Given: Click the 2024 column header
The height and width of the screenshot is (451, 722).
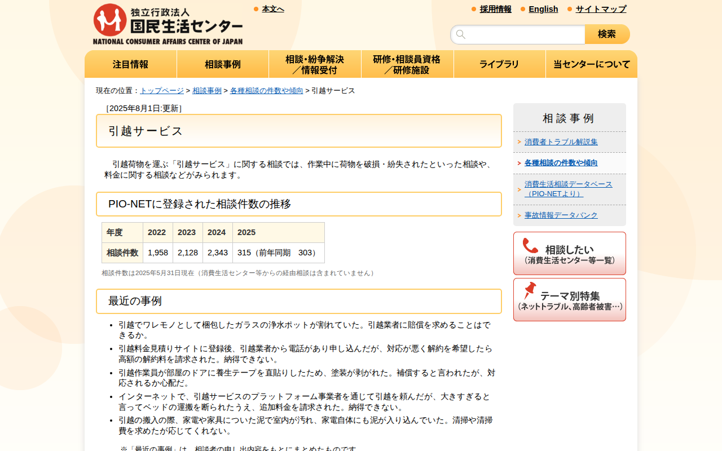Looking at the screenshot, I should click(218, 232).
